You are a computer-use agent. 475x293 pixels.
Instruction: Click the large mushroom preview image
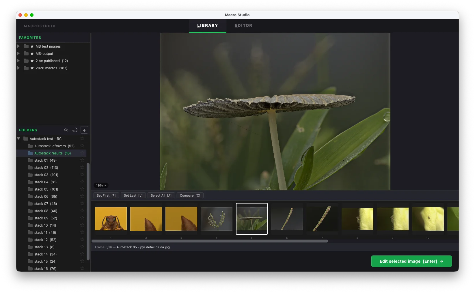275,111
